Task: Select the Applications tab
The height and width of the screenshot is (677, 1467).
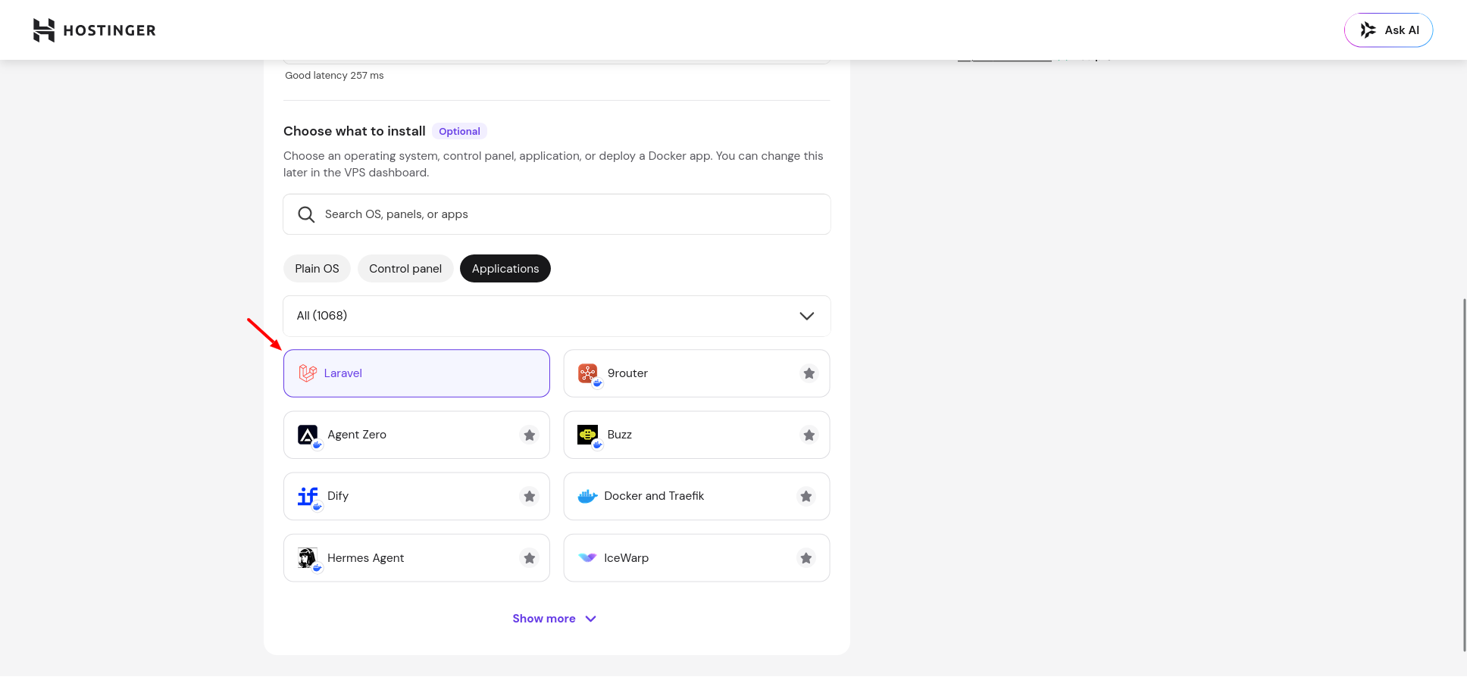Action: click(x=505, y=269)
